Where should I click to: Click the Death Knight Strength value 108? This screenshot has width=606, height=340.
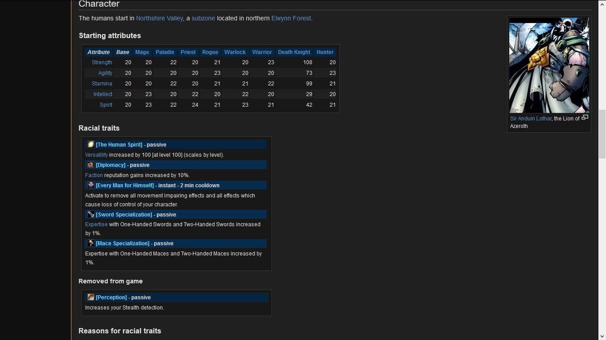(x=308, y=62)
